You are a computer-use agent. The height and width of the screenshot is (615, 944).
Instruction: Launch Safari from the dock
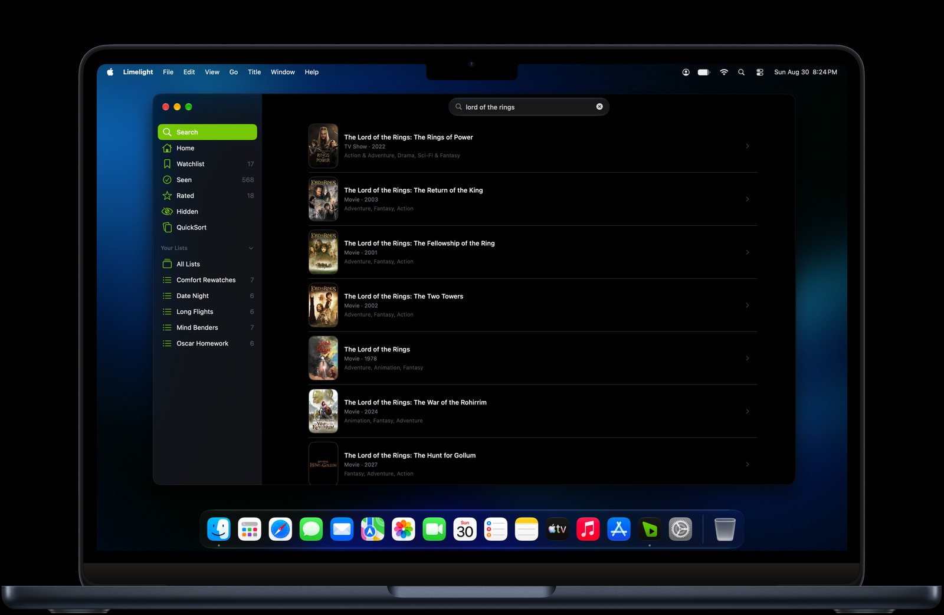tap(280, 529)
